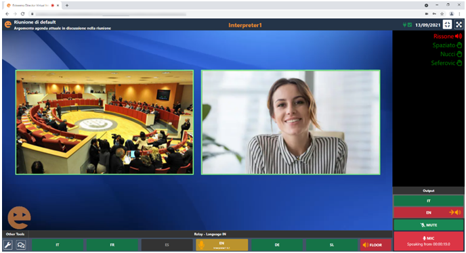Click the Riunione di default title
Viewport: 466px width, 253px height.
[x=35, y=22]
